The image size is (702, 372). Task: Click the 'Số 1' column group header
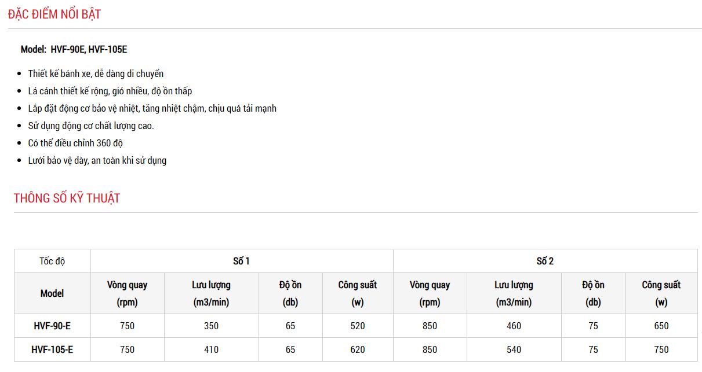pyautogui.click(x=241, y=261)
